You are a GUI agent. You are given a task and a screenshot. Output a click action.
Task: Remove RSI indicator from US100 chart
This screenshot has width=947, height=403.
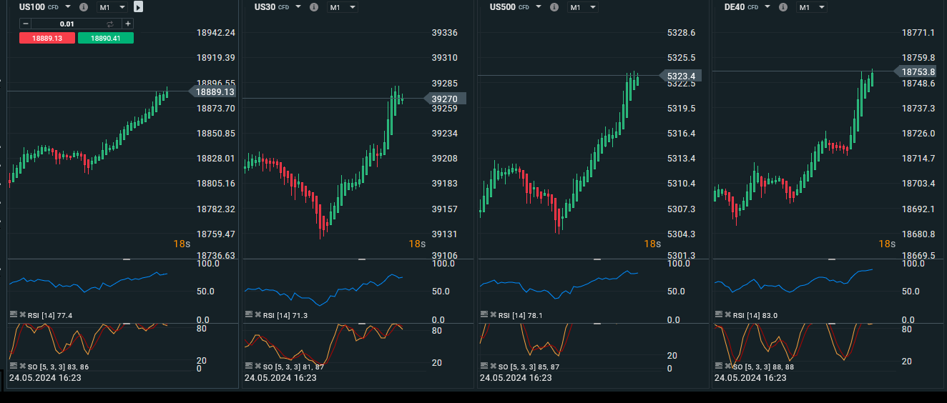tap(22, 315)
